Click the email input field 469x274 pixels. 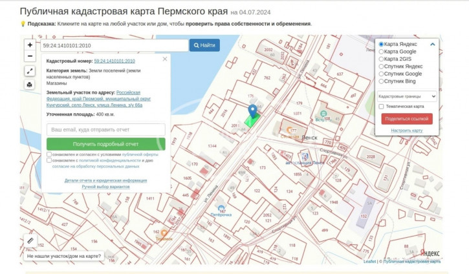(105, 130)
